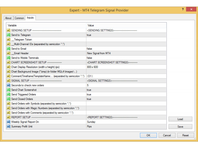The height and width of the screenshot is (148, 198).
Task: Select the <REPORT SETTINGS> value cell
Action: pos(126,117)
